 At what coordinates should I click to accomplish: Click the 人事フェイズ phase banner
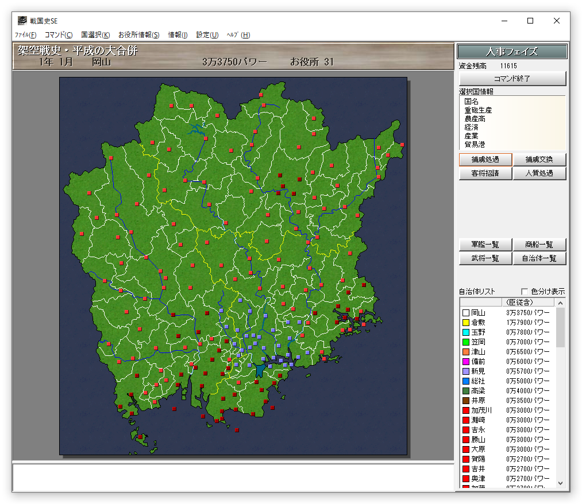coord(512,52)
